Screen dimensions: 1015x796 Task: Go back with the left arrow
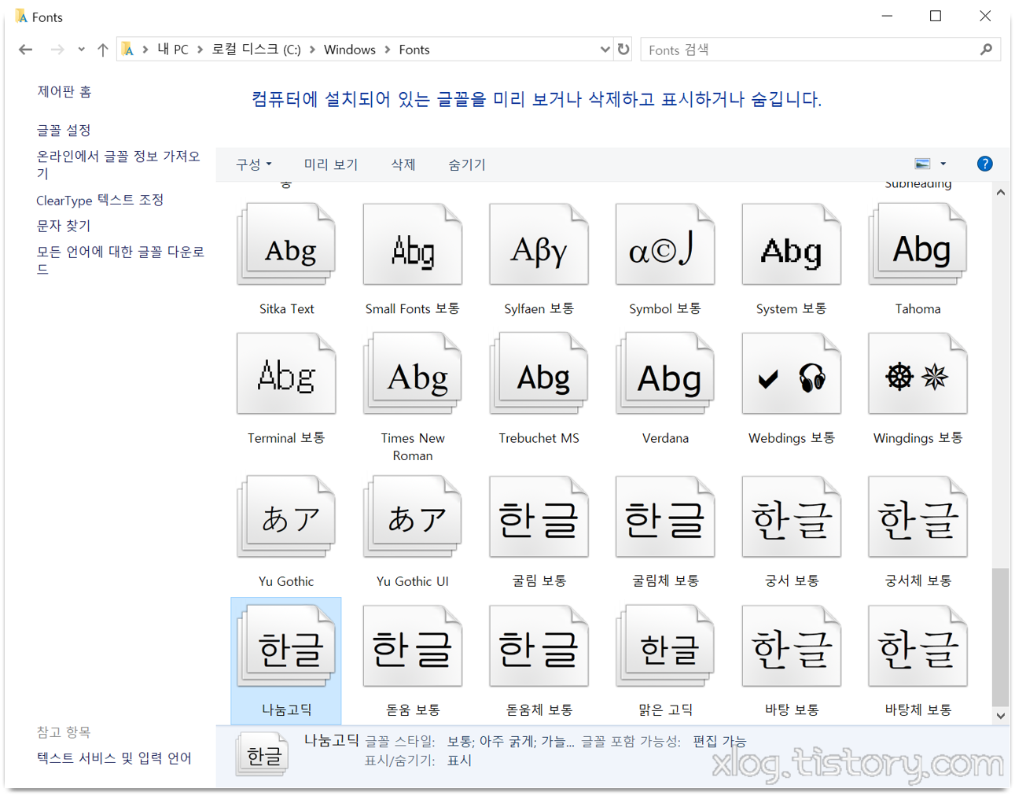click(25, 50)
